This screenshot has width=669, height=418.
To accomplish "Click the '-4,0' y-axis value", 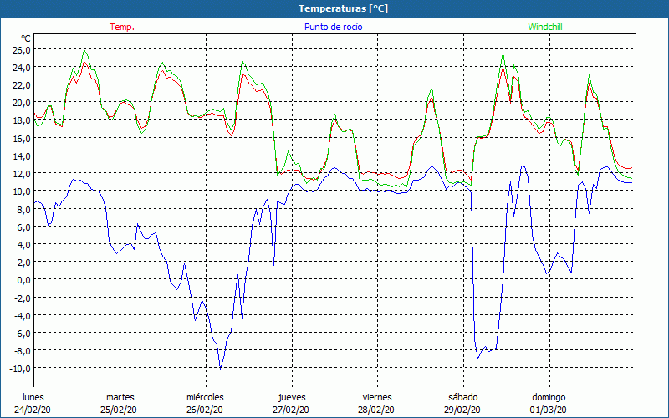I will [23, 316].
